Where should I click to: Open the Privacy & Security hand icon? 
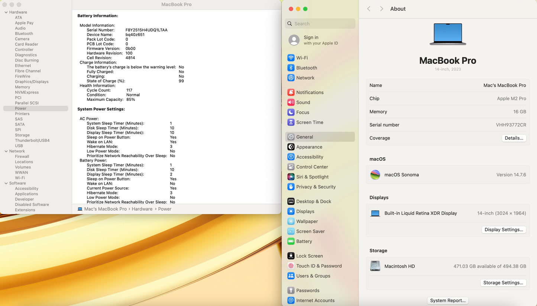pos(291,187)
